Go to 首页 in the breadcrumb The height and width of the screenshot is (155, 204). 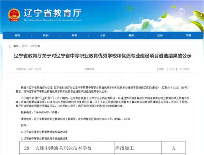(16, 46)
